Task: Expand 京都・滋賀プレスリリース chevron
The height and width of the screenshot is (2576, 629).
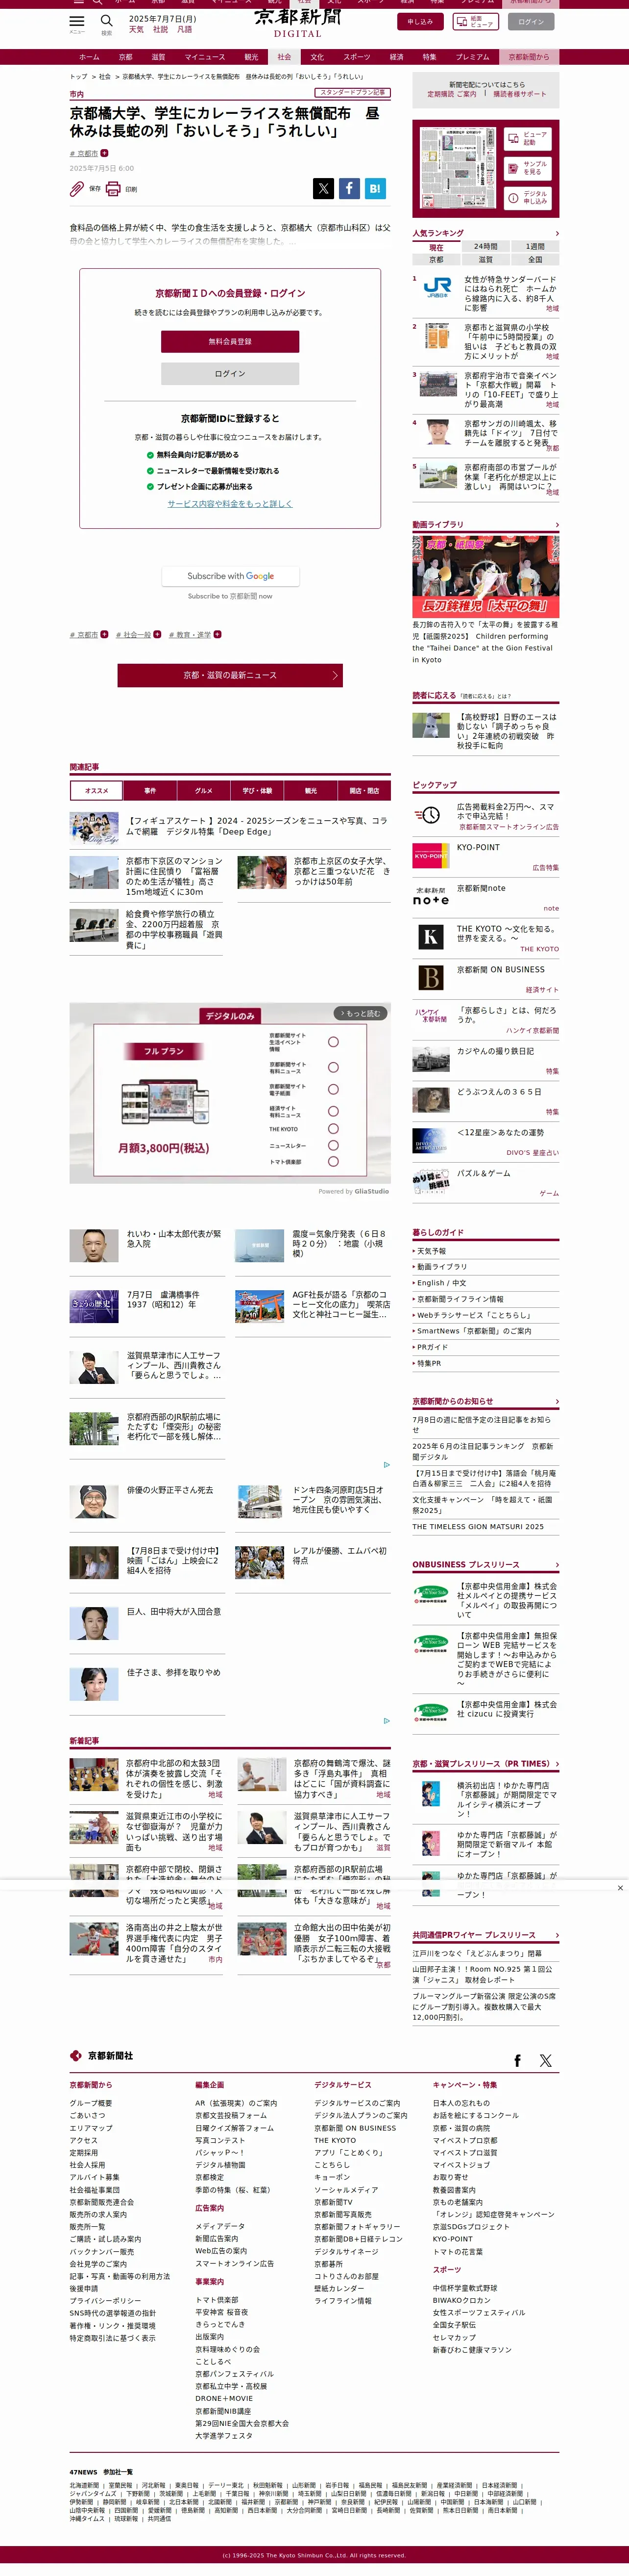Action: tap(556, 1763)
